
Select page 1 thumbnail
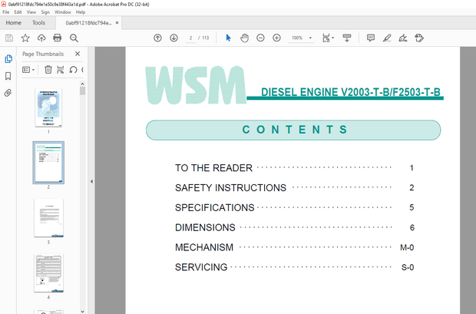48,107
